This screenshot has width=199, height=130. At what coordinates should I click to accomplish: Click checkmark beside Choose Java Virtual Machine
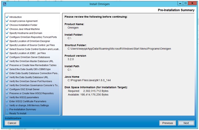[x=7, y=29]
